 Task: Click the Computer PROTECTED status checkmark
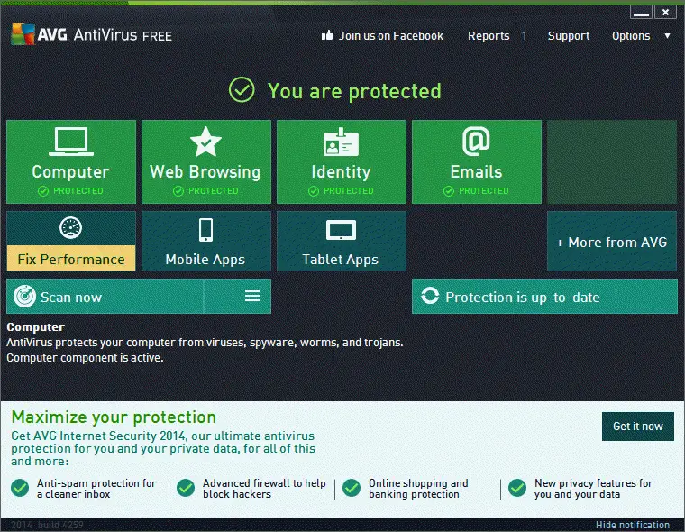pos(43,191)
